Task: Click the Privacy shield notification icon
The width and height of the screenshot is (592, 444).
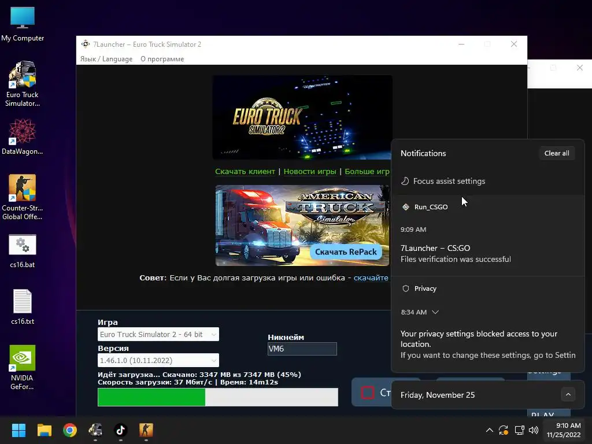Action: [x=406, y=288]
